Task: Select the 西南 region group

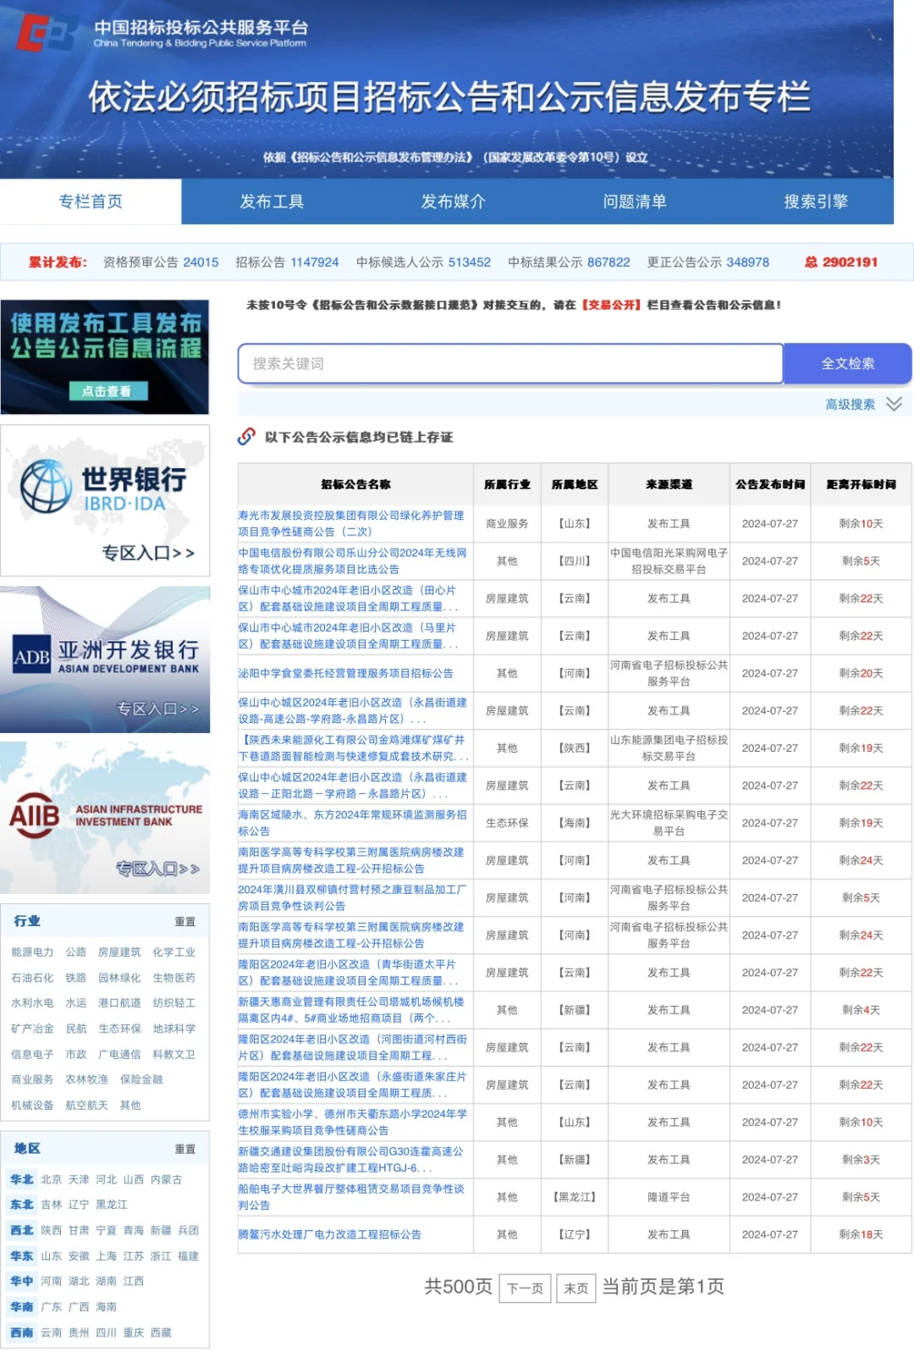Action: (22, 1333)
